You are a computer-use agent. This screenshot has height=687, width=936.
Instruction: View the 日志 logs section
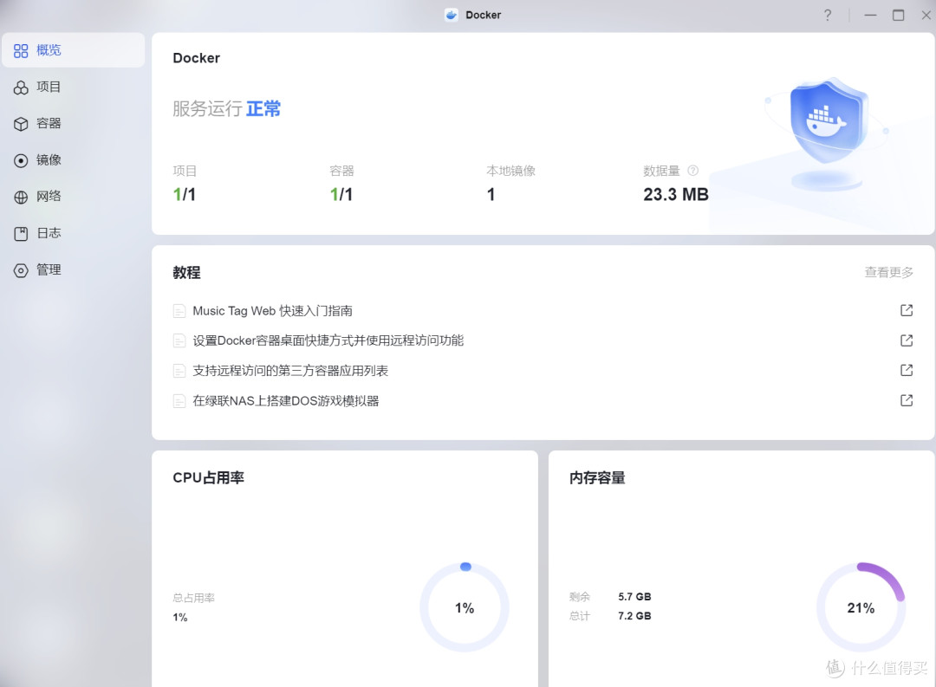[74, 233]
